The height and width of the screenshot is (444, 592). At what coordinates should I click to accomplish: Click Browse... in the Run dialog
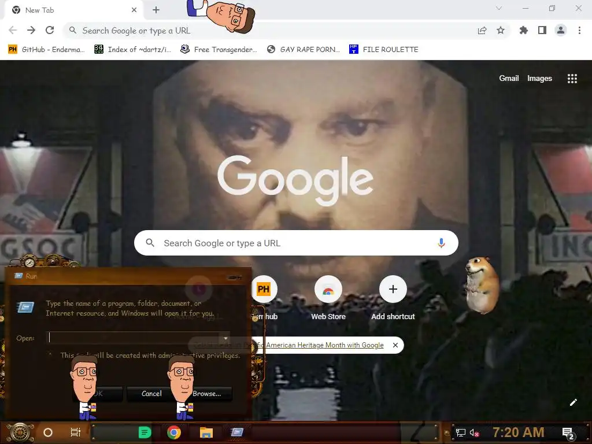(x=206, y=393)
